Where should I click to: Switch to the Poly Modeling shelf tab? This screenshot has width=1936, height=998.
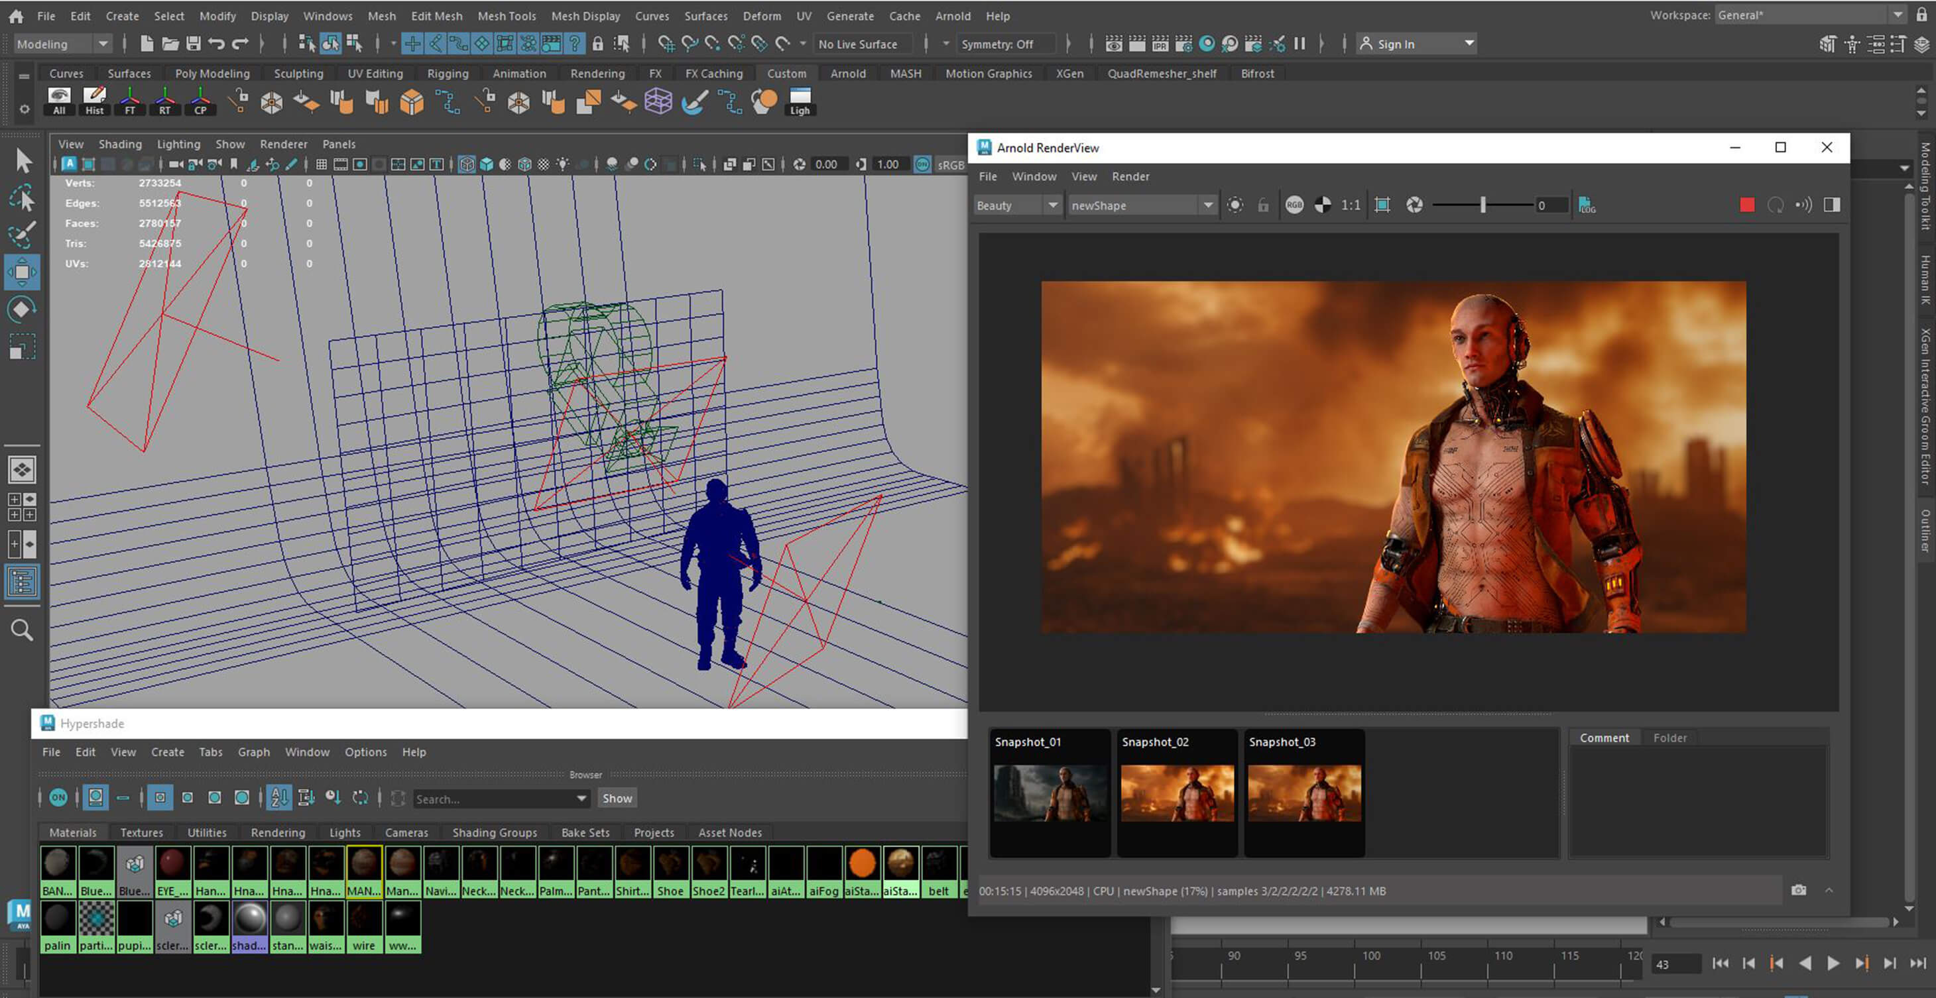(x=212, y=74)
